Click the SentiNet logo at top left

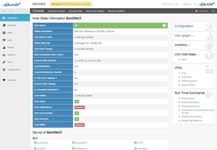[x=11, y=4]
